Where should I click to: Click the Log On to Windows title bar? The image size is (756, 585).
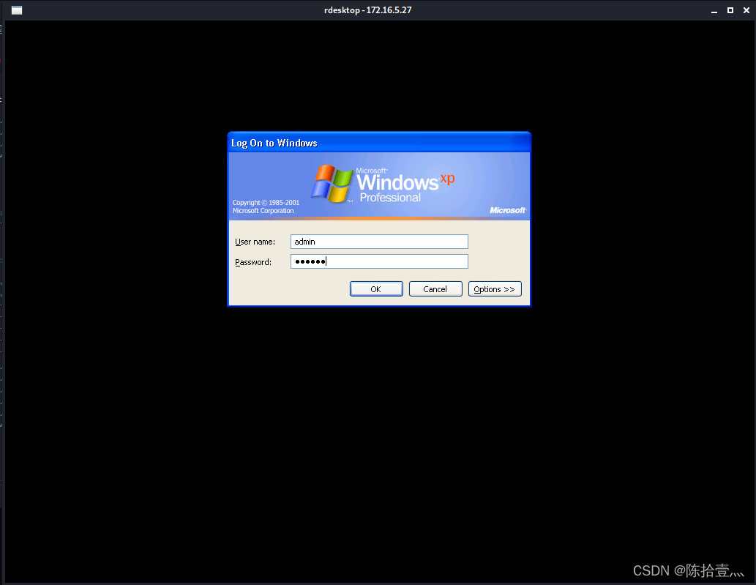click(x=379, y=143)
